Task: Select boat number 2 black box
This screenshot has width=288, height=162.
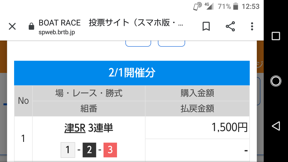Action: 89,150
